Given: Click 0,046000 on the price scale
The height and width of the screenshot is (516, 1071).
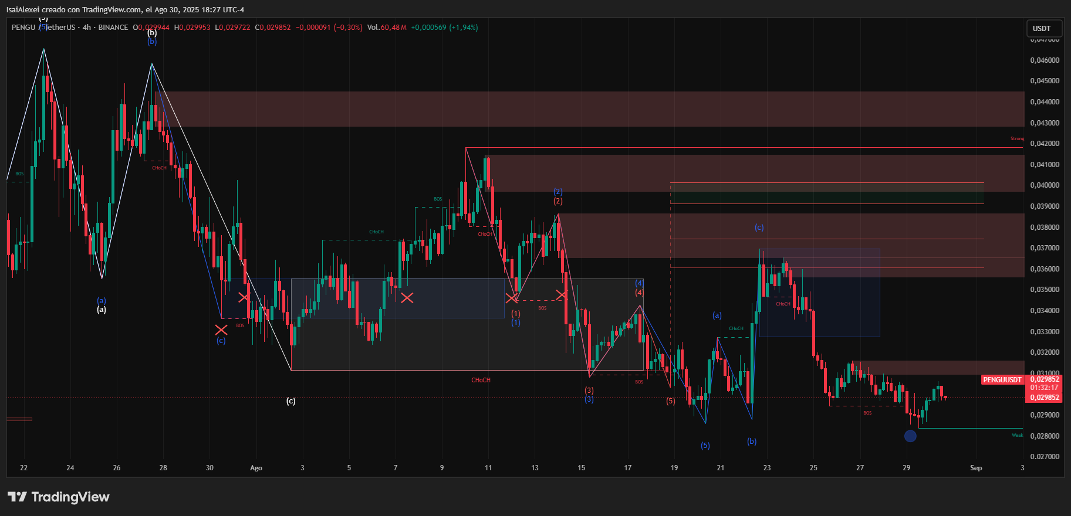Looking at the screenshot, I should (x=1045, y=60).
